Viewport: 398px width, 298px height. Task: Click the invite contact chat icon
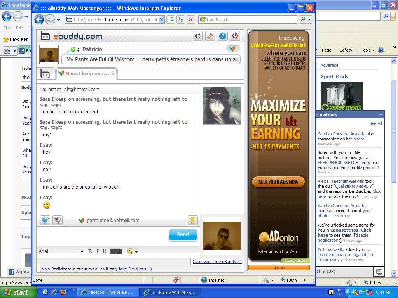tap(45, 220)
